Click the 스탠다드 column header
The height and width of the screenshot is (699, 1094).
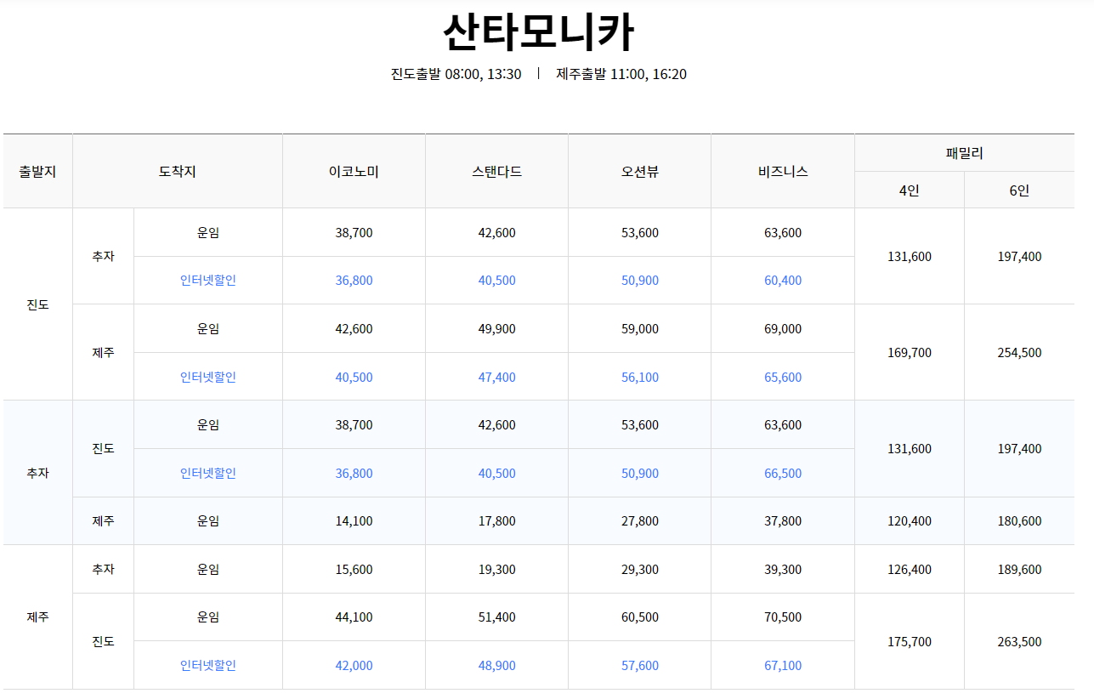(x=497, y=171)
